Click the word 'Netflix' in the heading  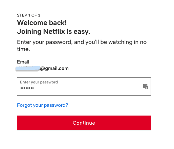(54, 31)
